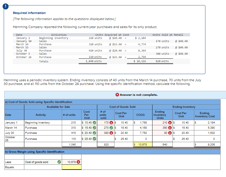Select the 80 ending inventory units cell
The height and width of the screenshot is (177, 226).
(162, 133)
